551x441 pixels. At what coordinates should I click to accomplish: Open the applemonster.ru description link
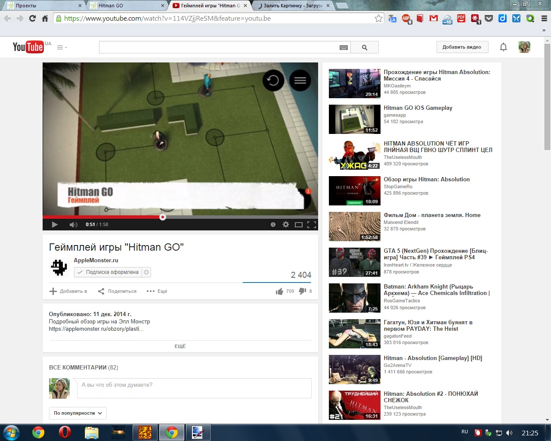click(x=96, y=329)
